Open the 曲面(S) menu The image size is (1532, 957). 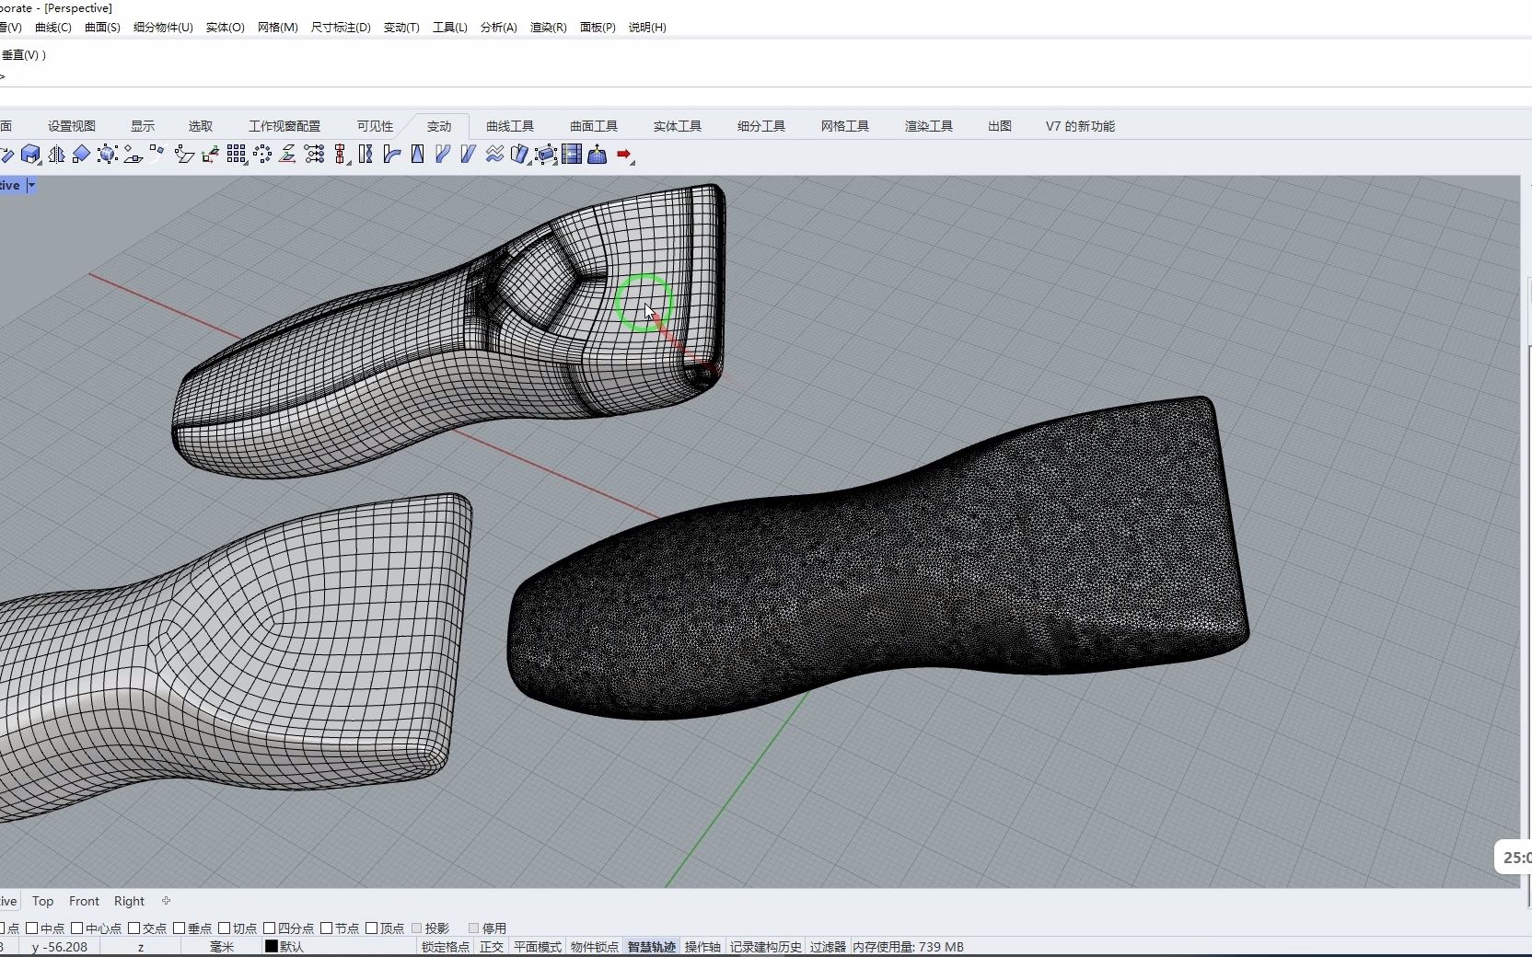(102, 27)
